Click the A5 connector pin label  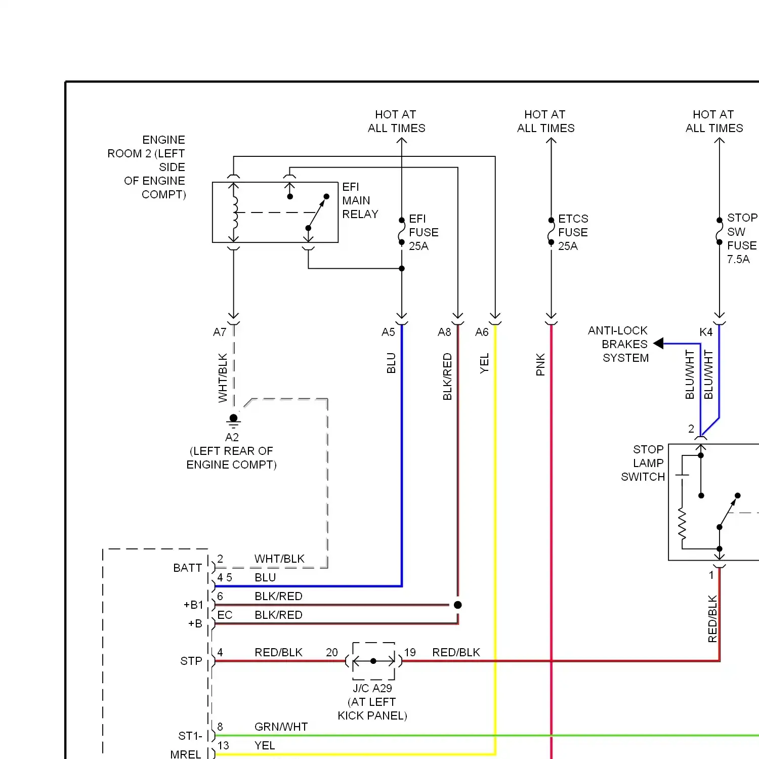pos(388,332)
